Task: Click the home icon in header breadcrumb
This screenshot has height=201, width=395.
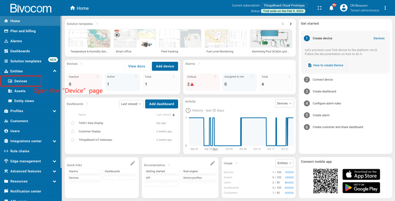Action: tap(73, 8)
